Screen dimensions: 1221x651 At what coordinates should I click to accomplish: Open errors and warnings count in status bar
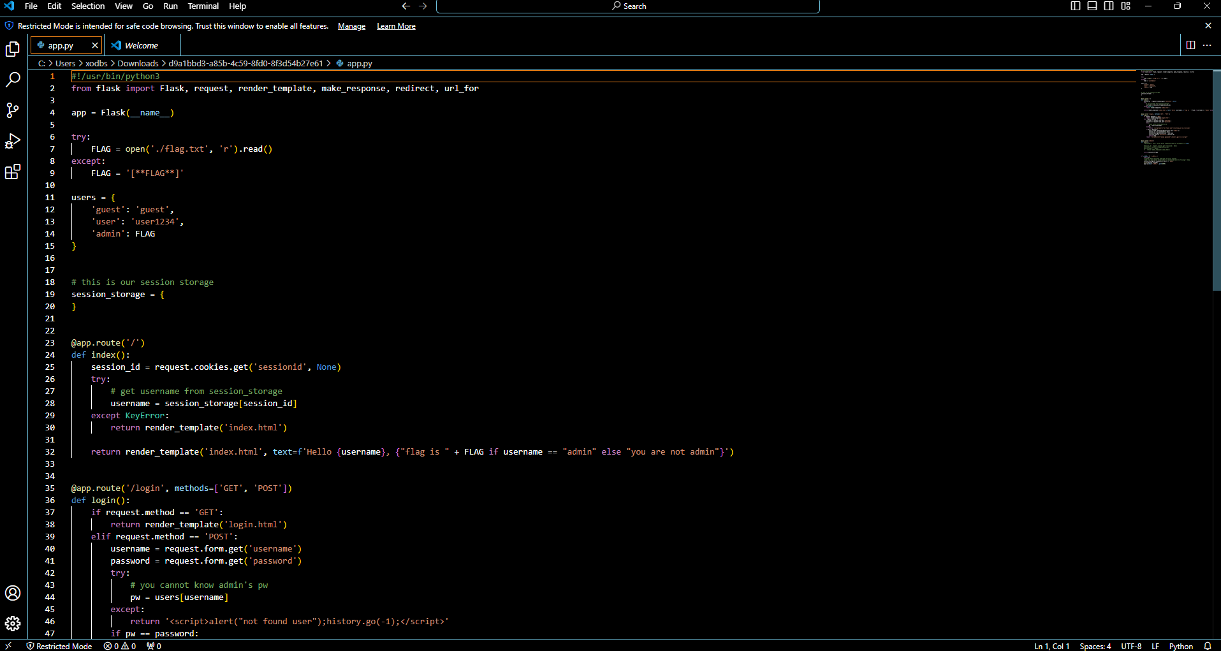120,646
